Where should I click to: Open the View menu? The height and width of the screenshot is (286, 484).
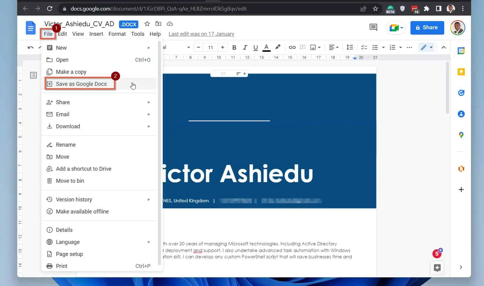click(78, 34)
